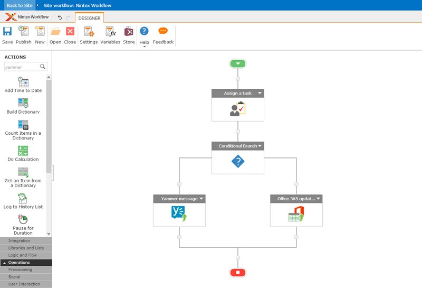This screenshot has height=288, width=422.
Task: Publish the workflow
Action: coord(23,35)
